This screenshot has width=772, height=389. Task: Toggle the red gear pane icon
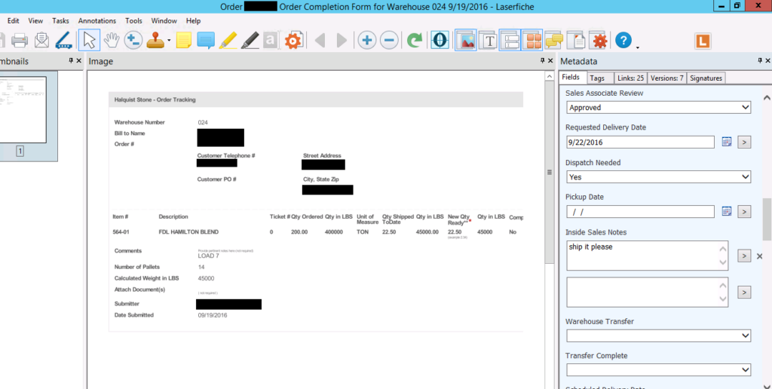tap(599, 41)
